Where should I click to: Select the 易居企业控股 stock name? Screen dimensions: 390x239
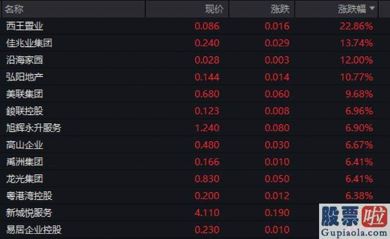tap(34, 230)
